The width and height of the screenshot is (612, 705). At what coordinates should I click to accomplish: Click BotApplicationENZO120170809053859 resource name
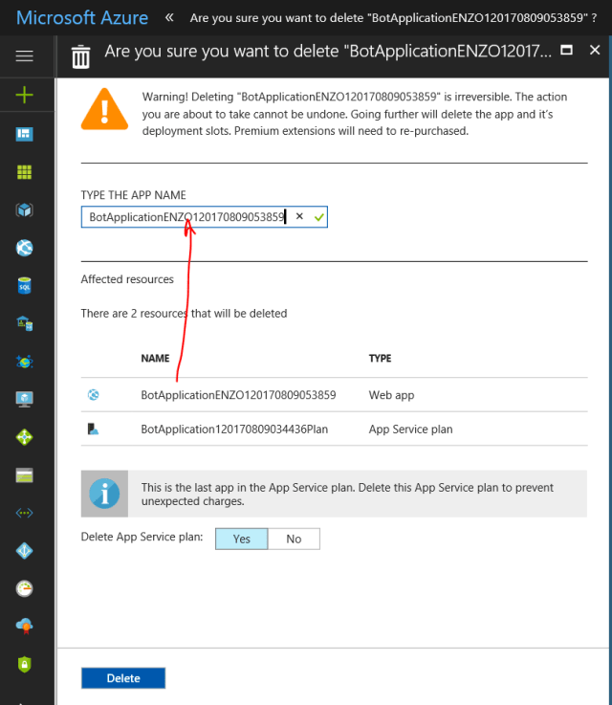click(238, 395)
